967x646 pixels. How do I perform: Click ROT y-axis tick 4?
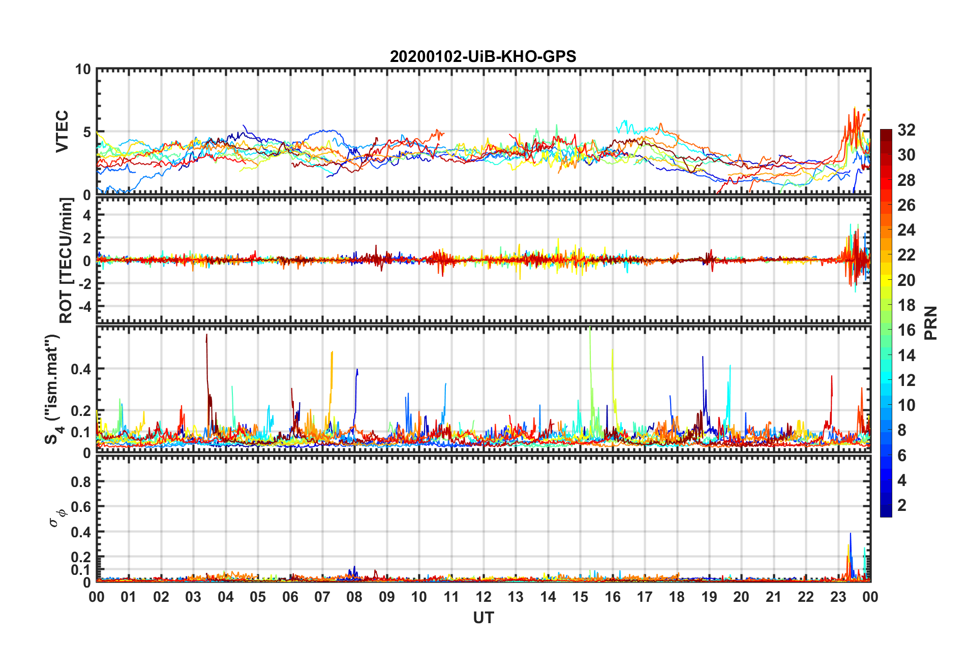87,215
